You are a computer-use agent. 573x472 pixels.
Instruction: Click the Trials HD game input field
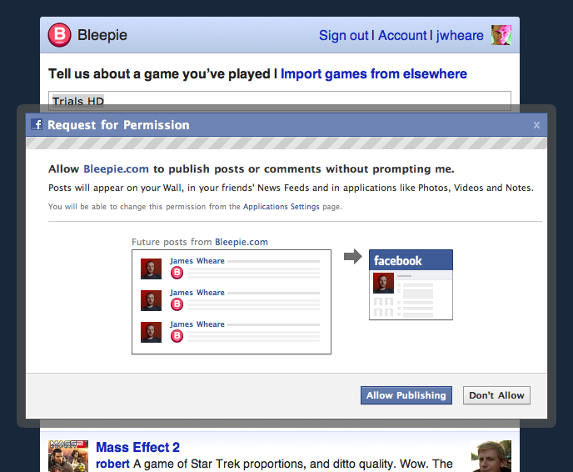(280, 101)
